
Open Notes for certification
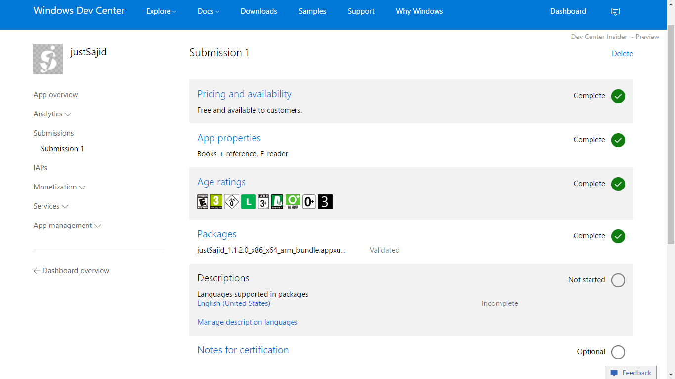[x=243, y=350]
